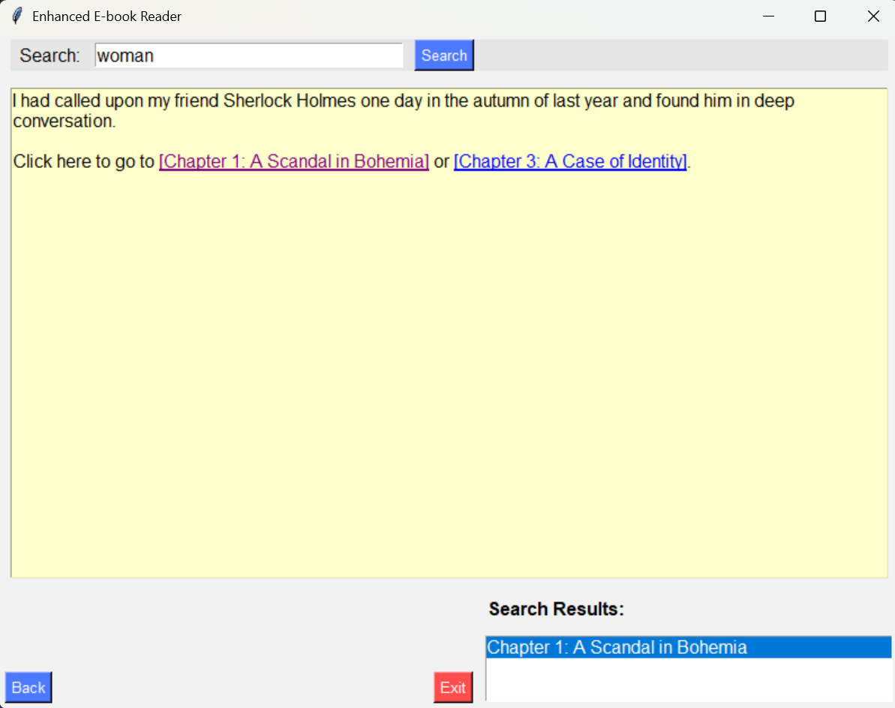Click the feather app icon in title bar

pyautogui.click(x=17, y=16)
